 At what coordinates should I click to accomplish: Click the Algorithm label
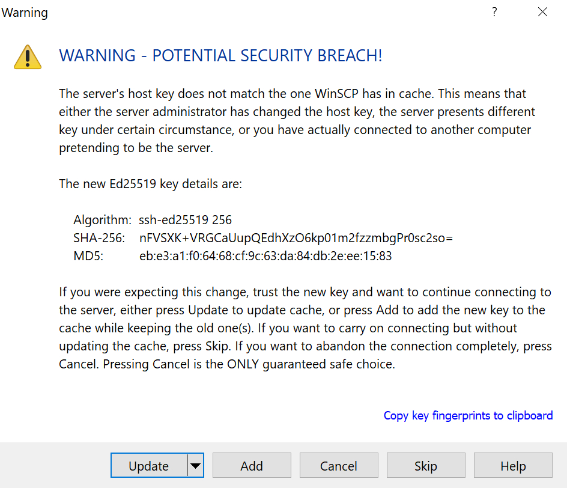click(102, 220)
